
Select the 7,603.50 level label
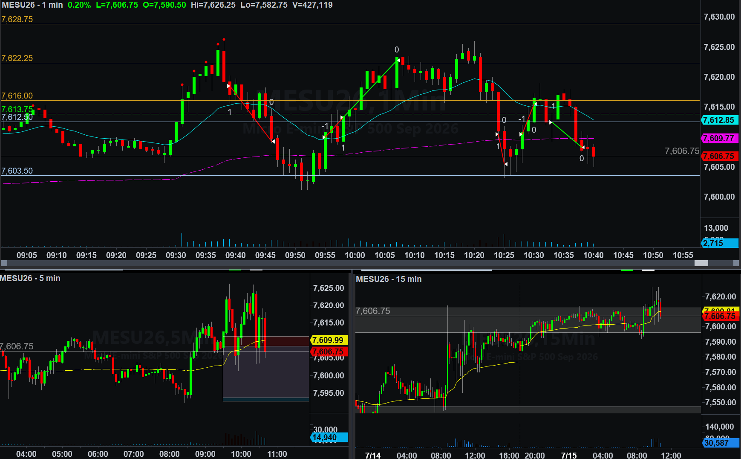(x=17, y=171)
